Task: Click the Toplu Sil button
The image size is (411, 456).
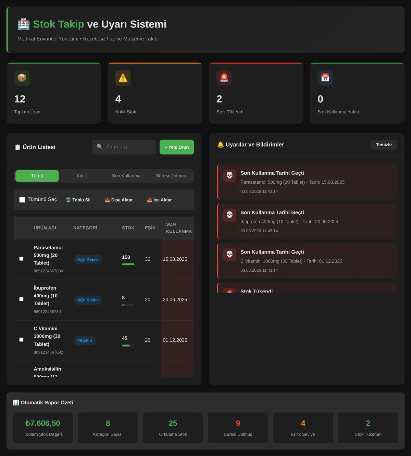Action: pyautogui.click(x=78, y=200)
